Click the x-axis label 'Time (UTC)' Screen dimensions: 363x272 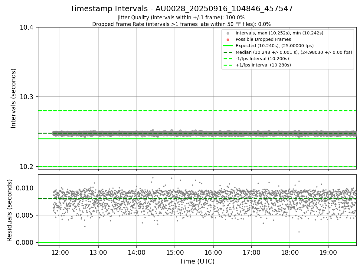click(x=197, y=261)
